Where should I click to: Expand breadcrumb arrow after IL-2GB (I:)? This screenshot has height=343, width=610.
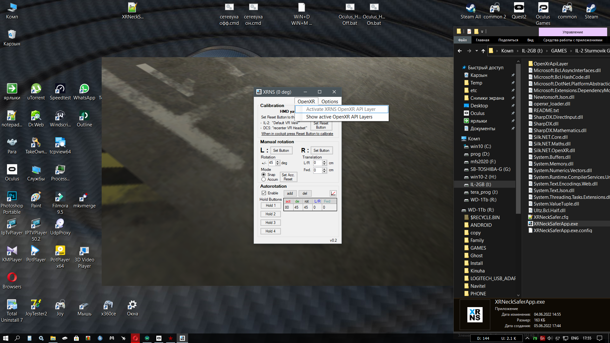[547, 51]
